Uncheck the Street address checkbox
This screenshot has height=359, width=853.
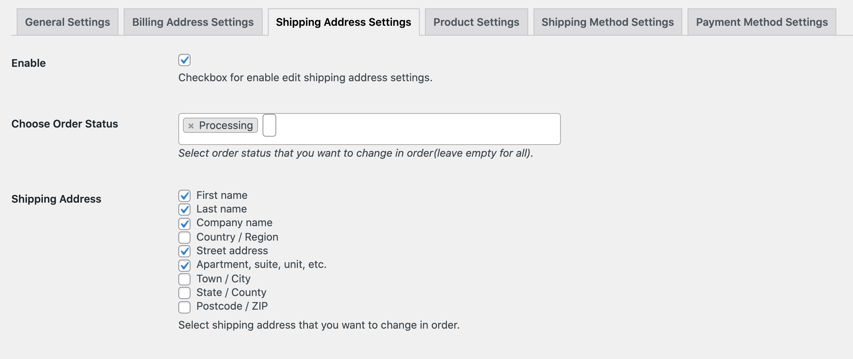184,251
